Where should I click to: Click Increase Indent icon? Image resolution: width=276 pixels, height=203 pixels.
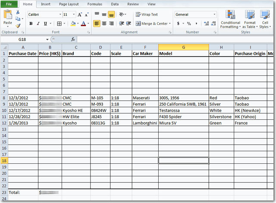click(129, 23)
